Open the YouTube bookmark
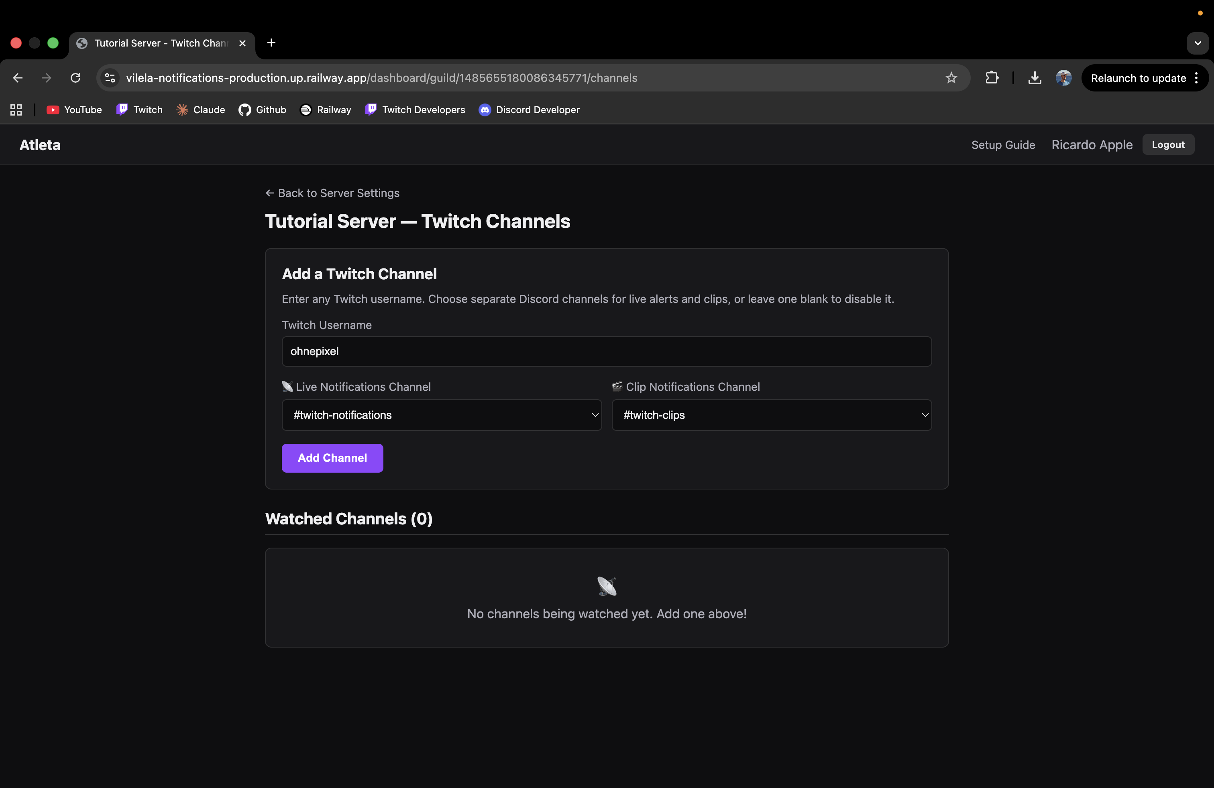The width and height of the screenshot is (1214, 788). tap(73, 110)
